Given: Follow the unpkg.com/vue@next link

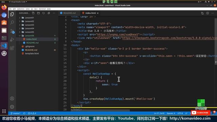Looking at the screenshot, I should point(118,35).
